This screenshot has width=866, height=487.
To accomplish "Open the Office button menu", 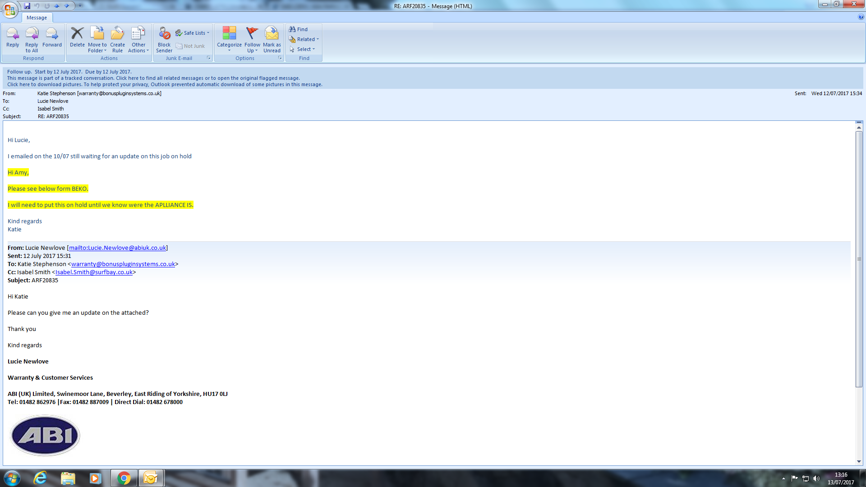I will point(10,9).
